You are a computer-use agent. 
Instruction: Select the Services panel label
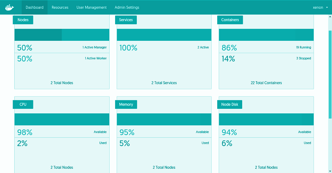[126, 20]
